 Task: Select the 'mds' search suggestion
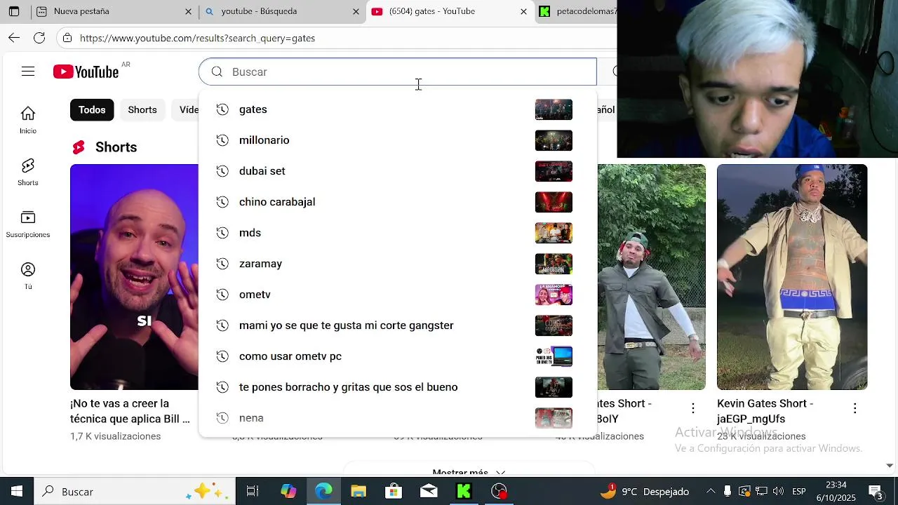tap(397, 233)
